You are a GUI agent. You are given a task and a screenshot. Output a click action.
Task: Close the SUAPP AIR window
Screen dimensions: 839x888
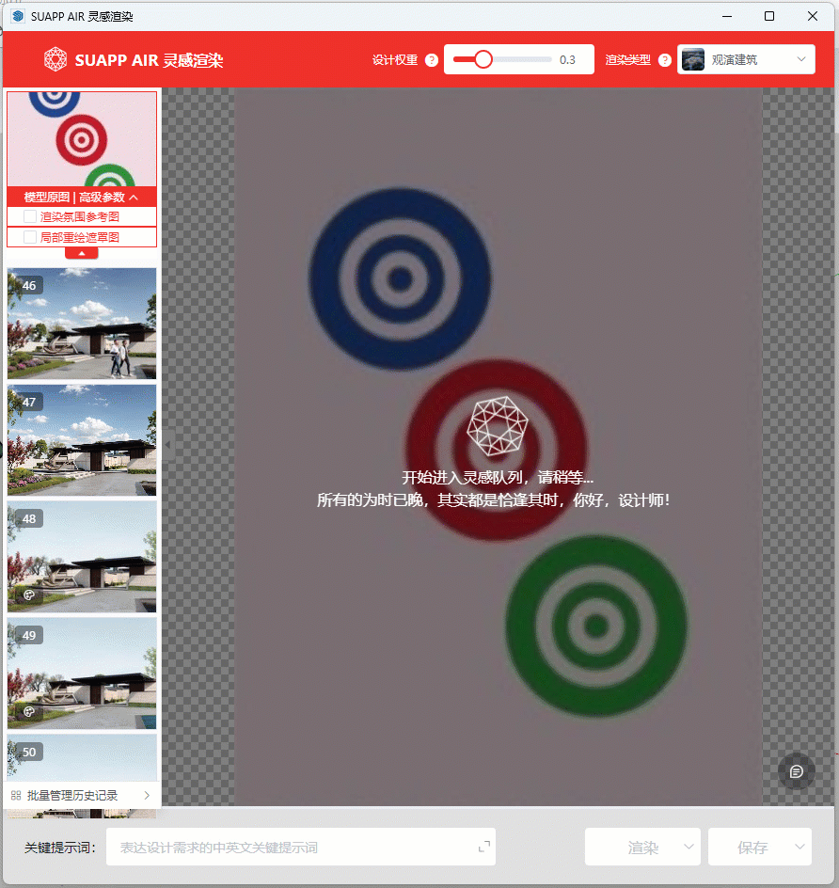pos(812,16)
